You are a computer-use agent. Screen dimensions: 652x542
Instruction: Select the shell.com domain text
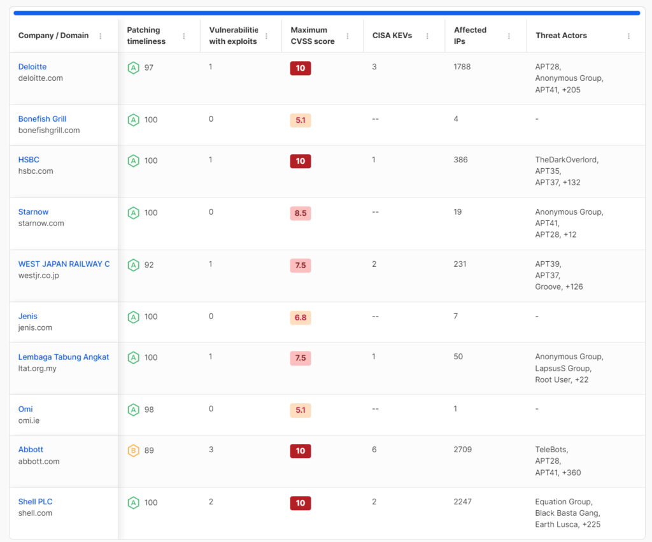[36, 513]
